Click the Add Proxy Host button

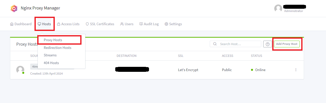coord(287,44)
